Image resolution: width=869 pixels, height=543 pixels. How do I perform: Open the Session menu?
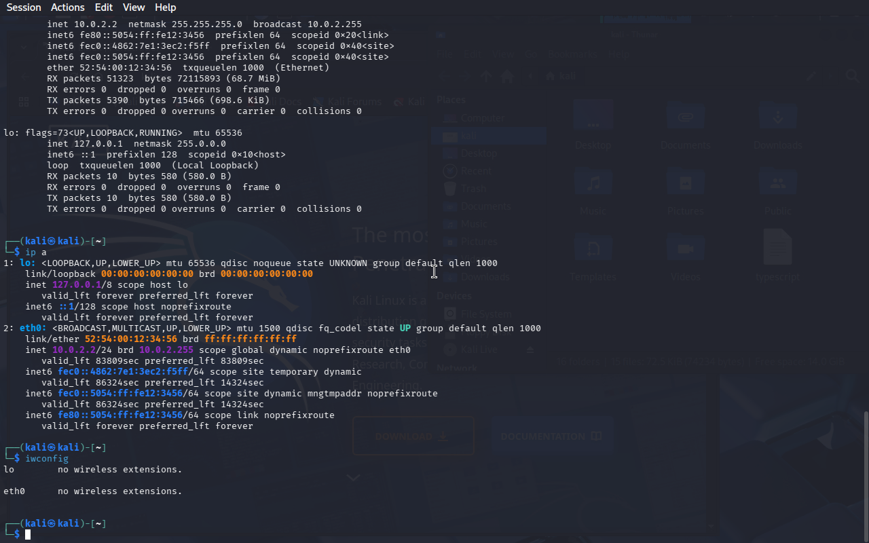pyautogui.click(x=24, y=7)
